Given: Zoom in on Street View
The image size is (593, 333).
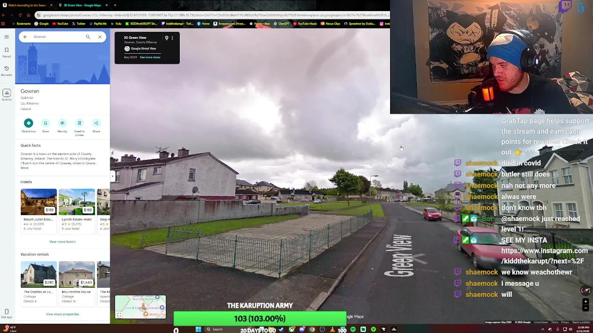Looking at the screenshot, I should (586, 302).
